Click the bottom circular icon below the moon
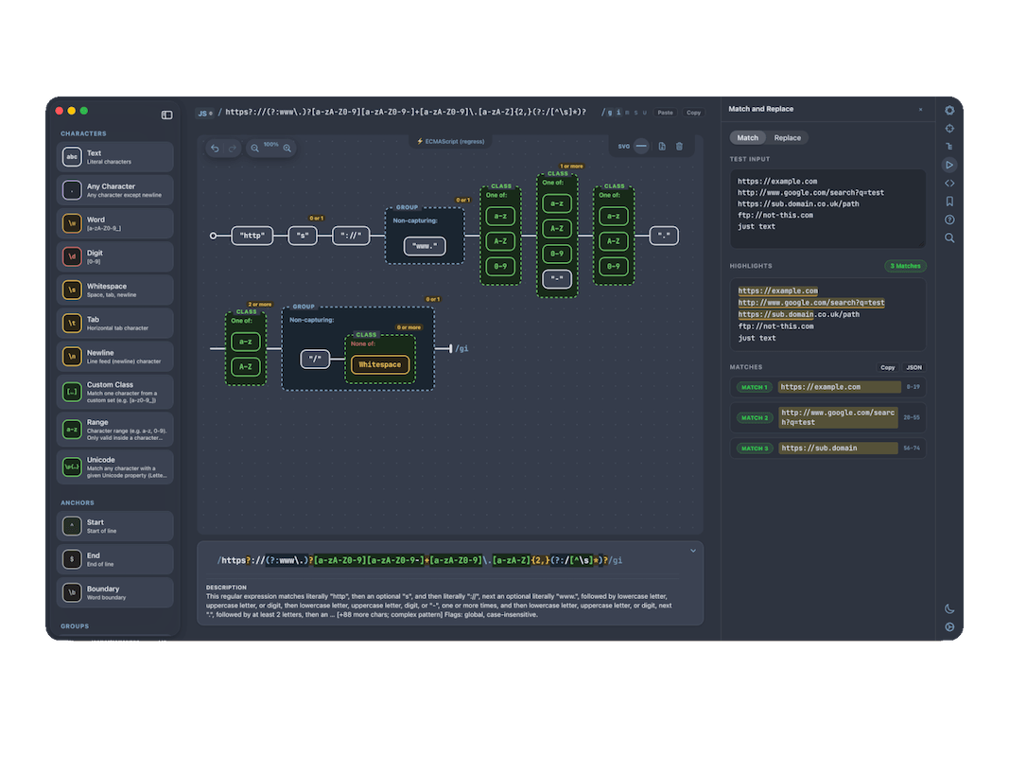The height and width of the screenshot is (757, 1009). click(949, 627)
